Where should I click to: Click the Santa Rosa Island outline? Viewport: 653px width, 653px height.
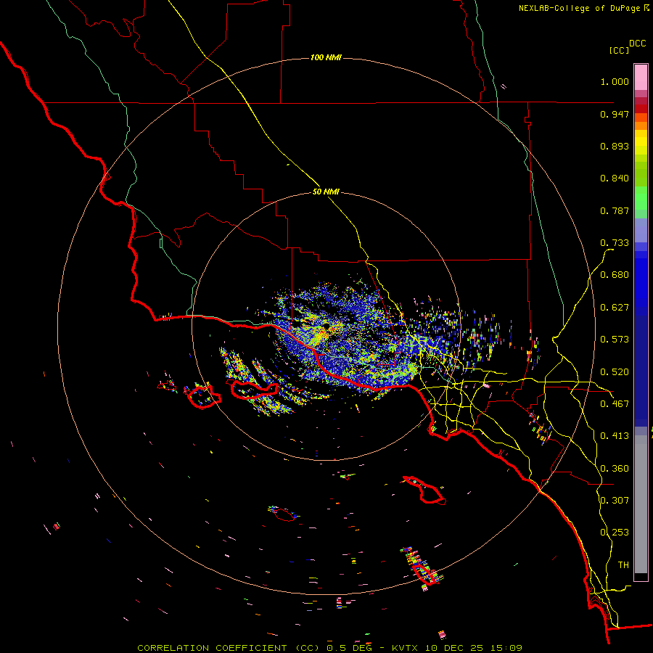click(203, 397)
